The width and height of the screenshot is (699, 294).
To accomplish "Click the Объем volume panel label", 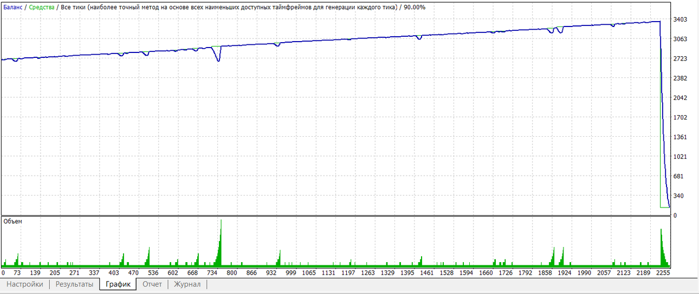I will point(13,222).
